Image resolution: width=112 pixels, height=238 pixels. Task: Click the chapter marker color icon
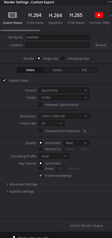85,131
